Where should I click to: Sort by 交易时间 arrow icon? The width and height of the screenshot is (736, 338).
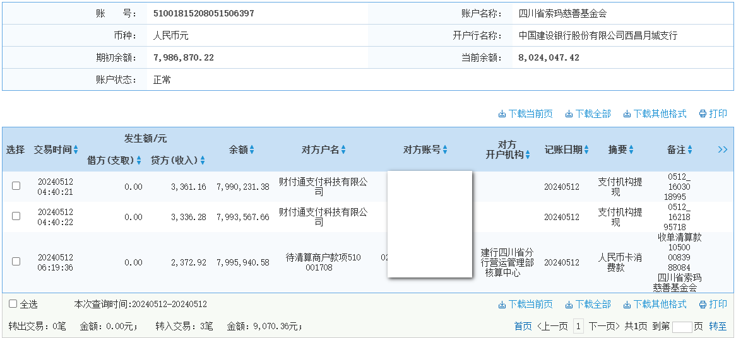76,150
